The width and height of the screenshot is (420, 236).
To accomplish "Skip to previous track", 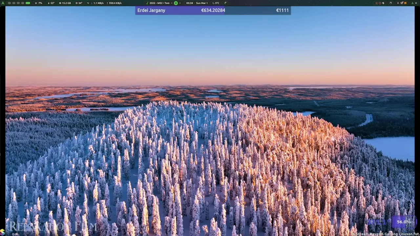I will click(x=172, y=3).
